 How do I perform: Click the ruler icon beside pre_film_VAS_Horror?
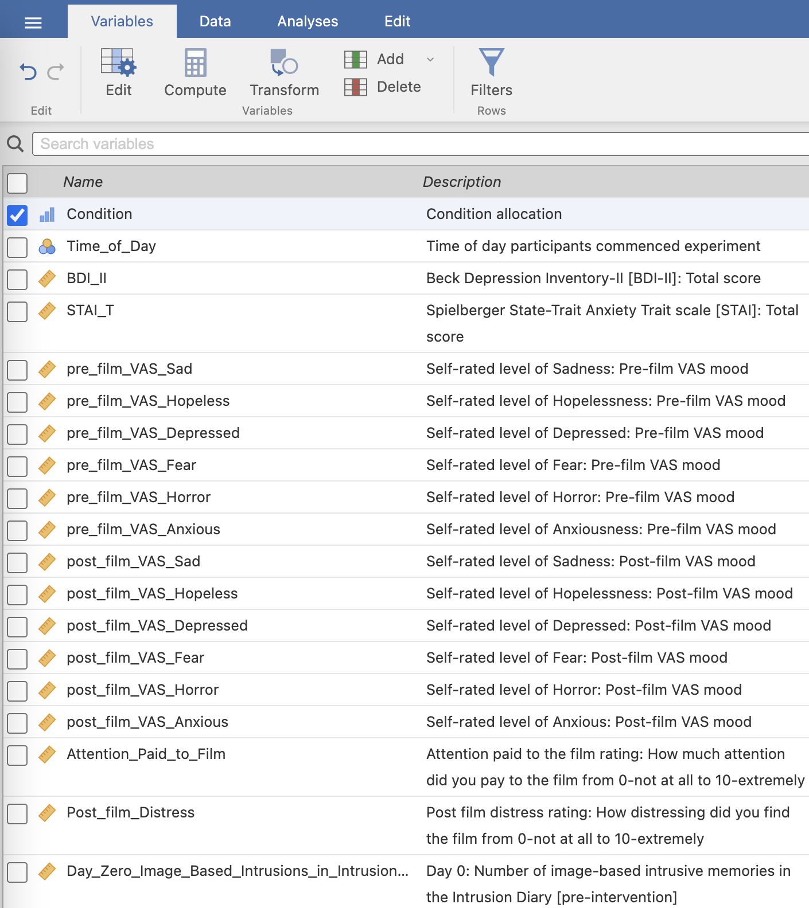[47, 498]
